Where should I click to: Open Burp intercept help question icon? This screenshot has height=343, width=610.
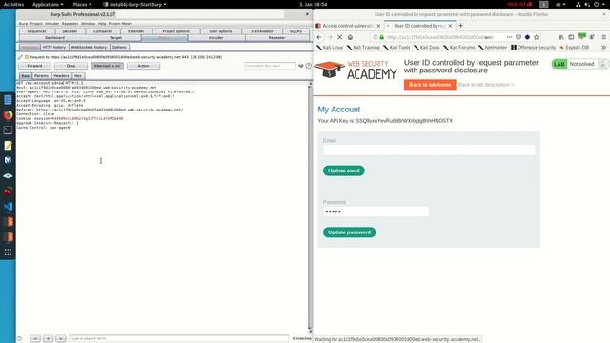(x=309, y=66)
